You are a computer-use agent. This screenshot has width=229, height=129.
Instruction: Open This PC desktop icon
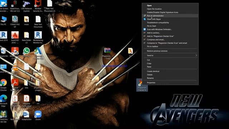point(3,21)
